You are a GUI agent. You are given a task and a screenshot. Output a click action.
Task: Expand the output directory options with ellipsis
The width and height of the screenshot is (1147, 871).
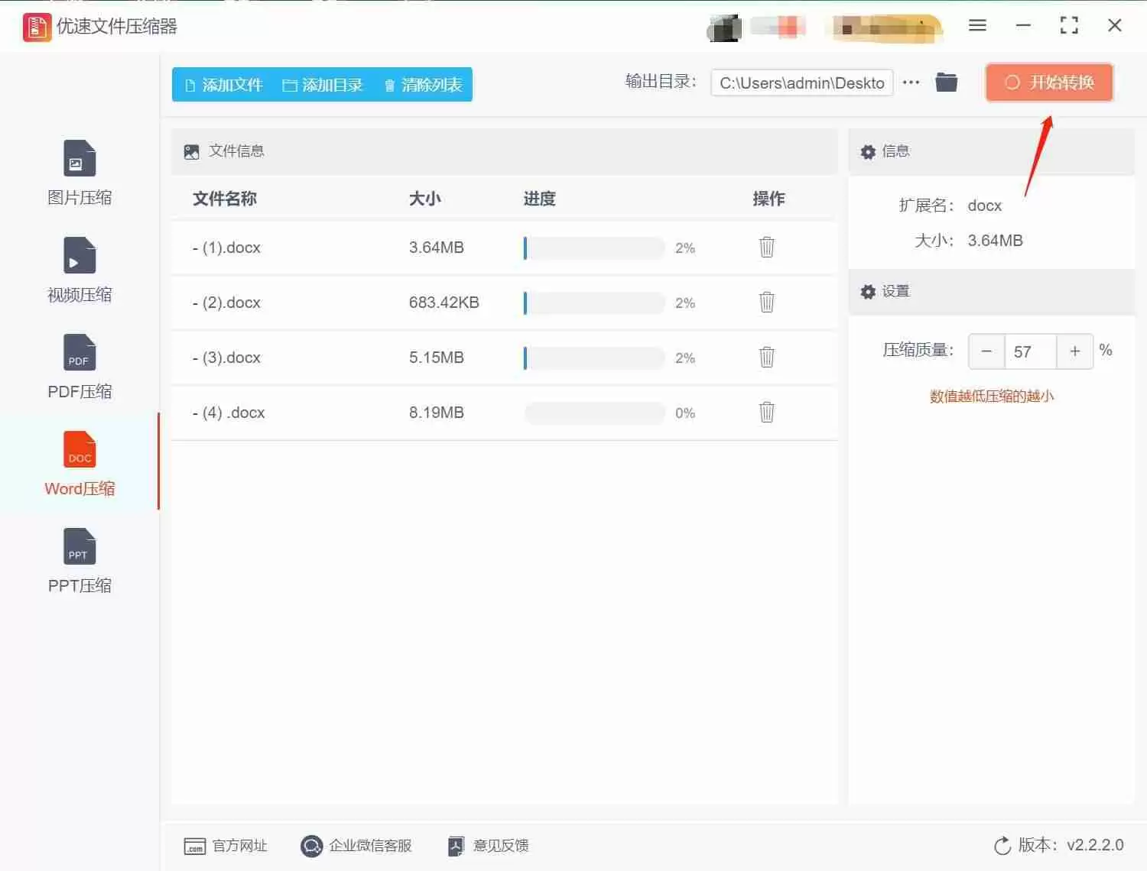point(911,81)
